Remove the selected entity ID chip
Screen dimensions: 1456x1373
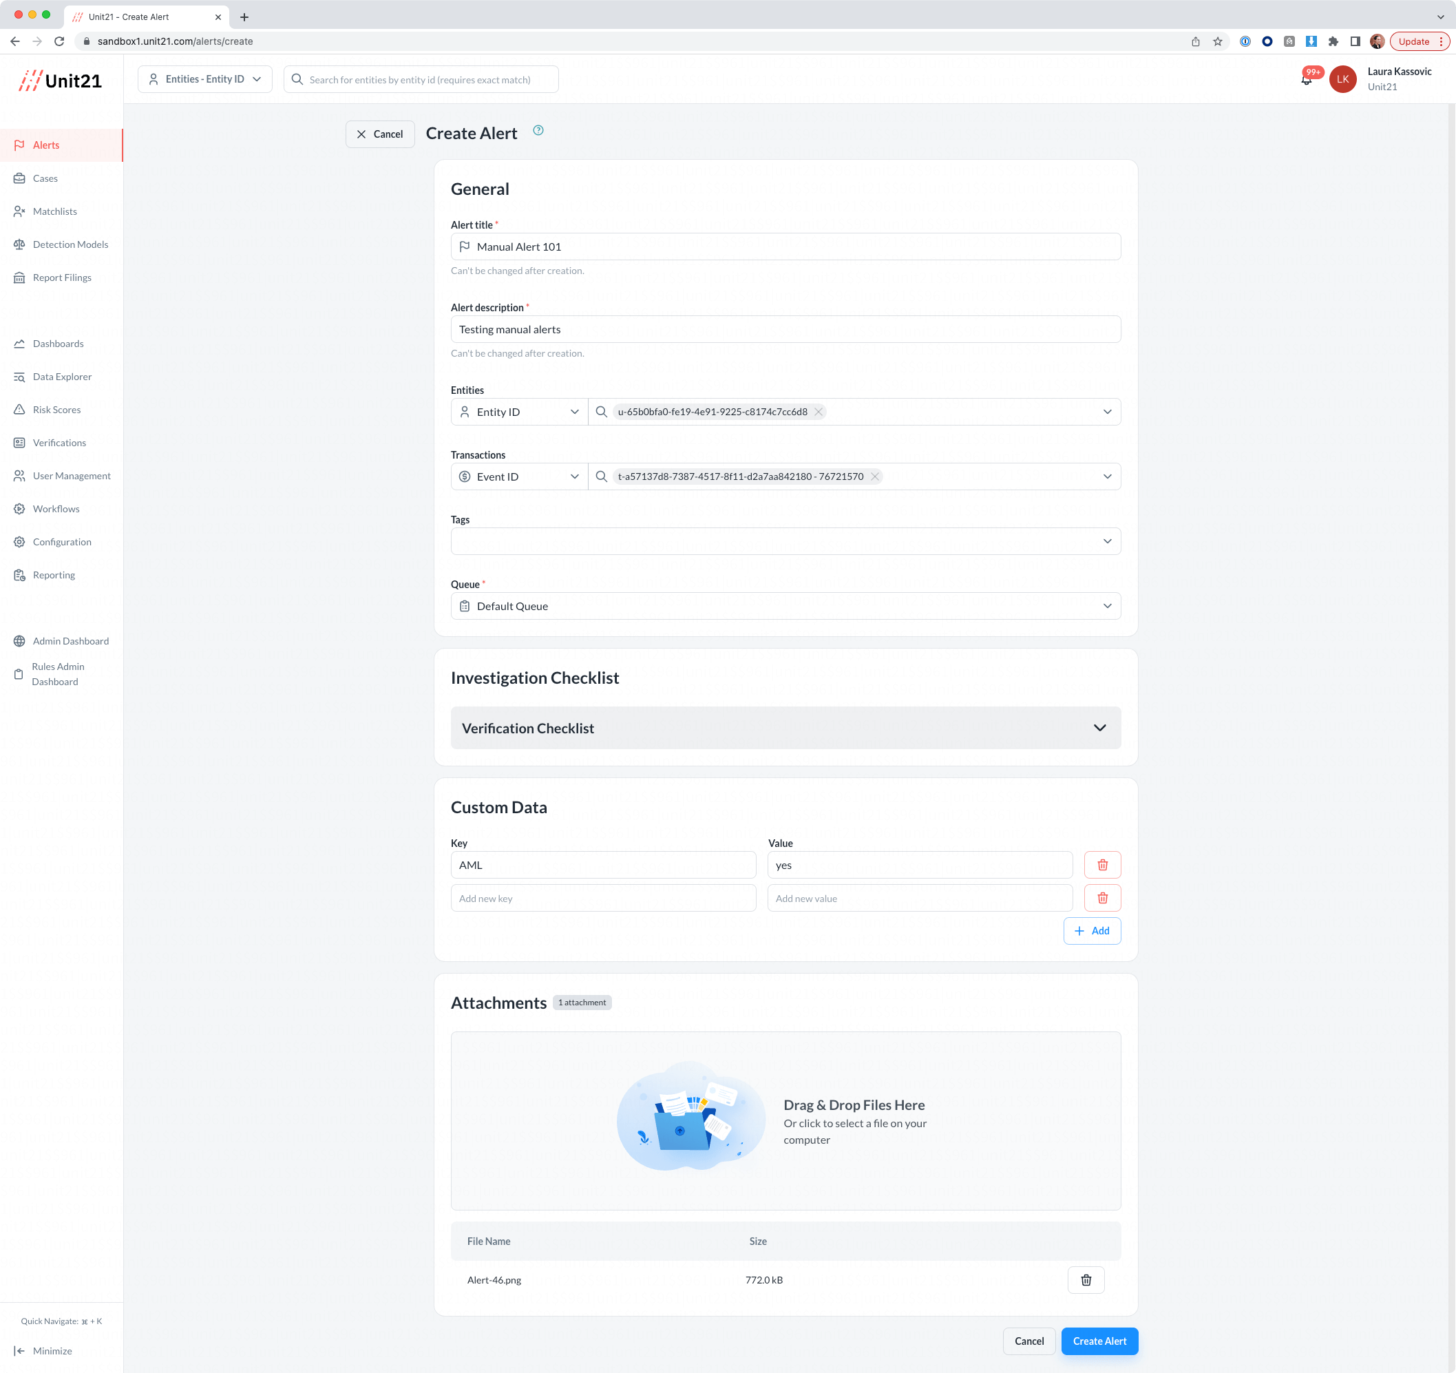click(x=819, y=412)
